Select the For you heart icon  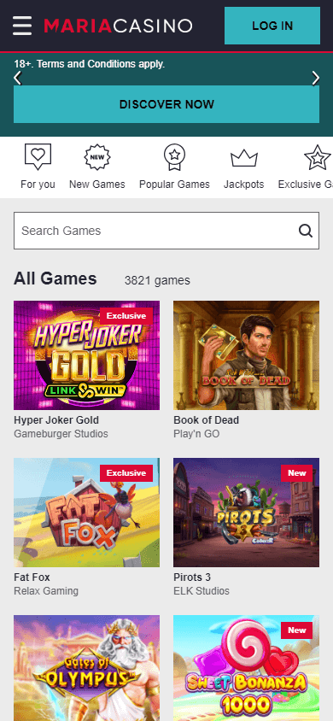tap(38, 157)
